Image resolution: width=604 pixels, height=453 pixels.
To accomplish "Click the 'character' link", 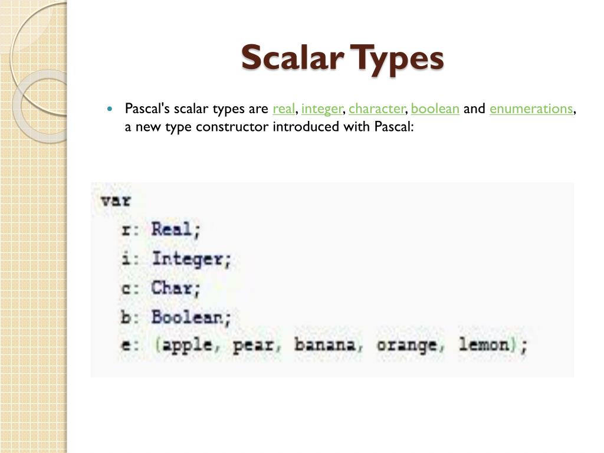I will pos(377,109).
